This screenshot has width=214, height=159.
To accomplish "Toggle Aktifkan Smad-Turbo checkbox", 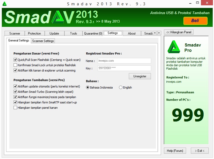I will pyautogui.click(x=15, y=92).
